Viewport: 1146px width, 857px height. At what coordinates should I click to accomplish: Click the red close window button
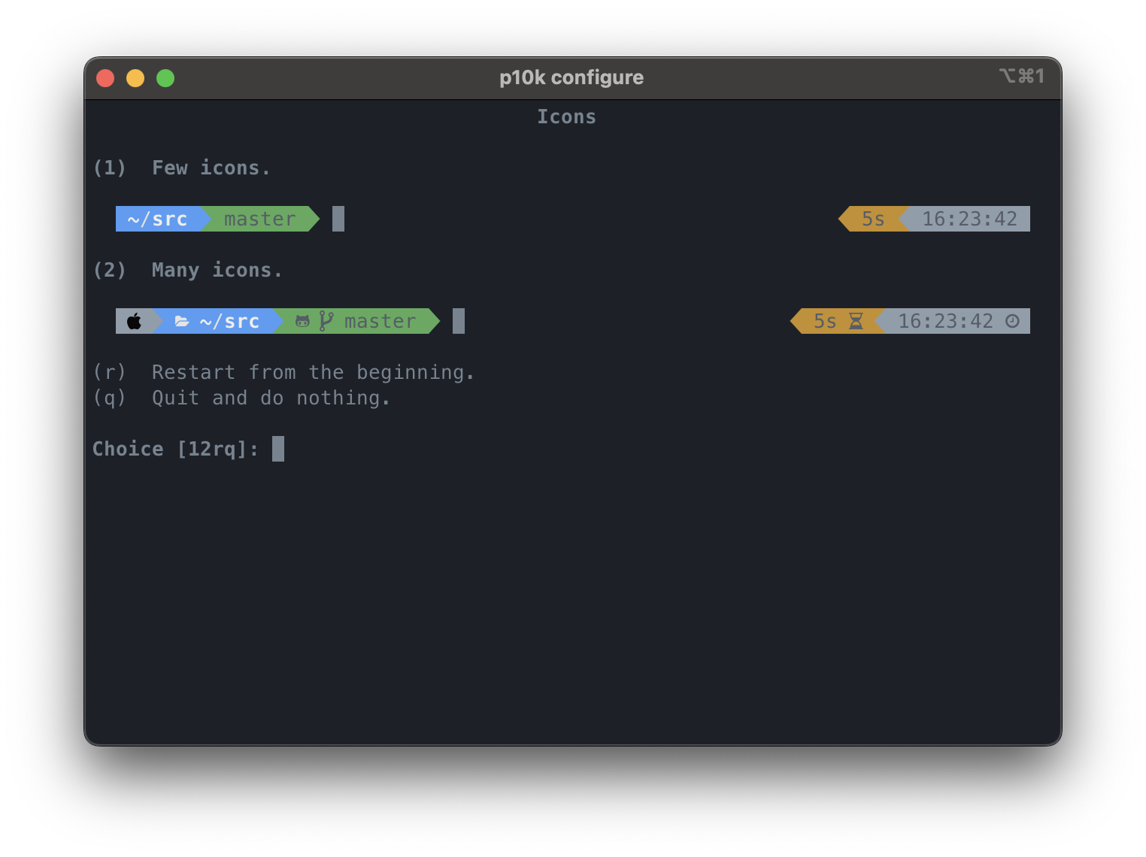coord(105,78)
